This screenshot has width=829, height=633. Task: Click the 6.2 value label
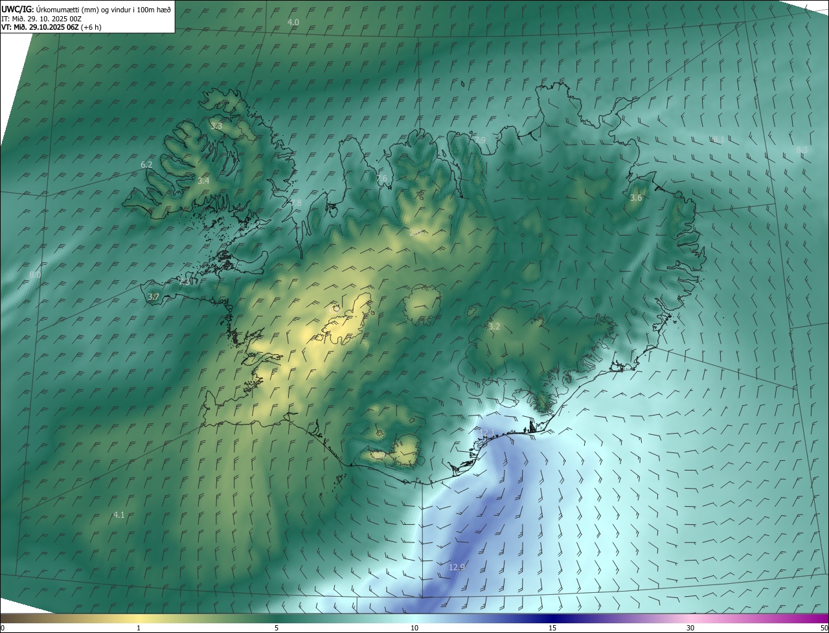(146, 165)
